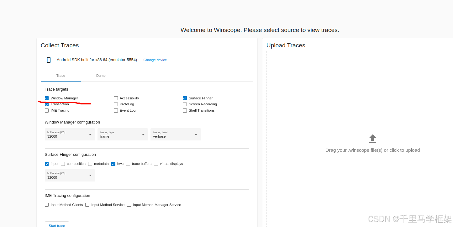
Task: Click the Welcome to Winscope message
Action: click(260, 30)
